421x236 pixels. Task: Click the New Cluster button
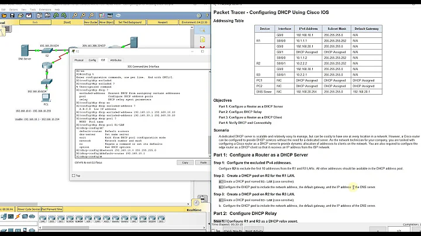point(91,22)
